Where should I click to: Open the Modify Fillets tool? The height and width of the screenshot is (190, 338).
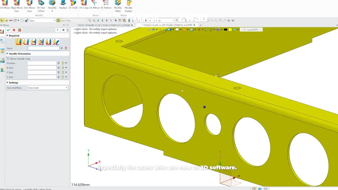click(118, 6)
